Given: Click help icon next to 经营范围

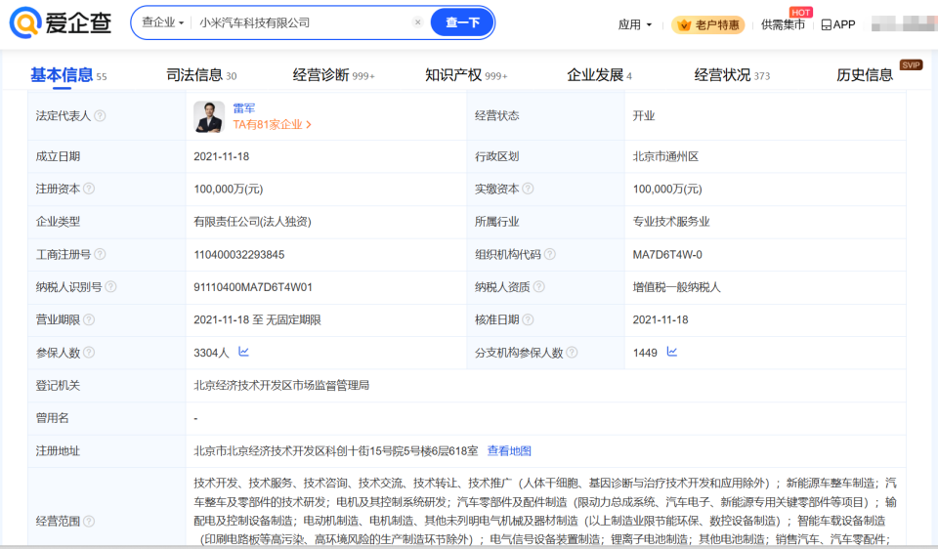Looking at the screenshot, I should click(90, 522).
